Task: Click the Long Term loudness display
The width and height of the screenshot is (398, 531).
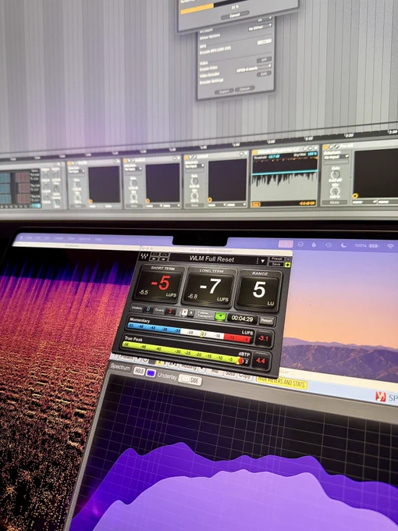Action: pos(209,287)
